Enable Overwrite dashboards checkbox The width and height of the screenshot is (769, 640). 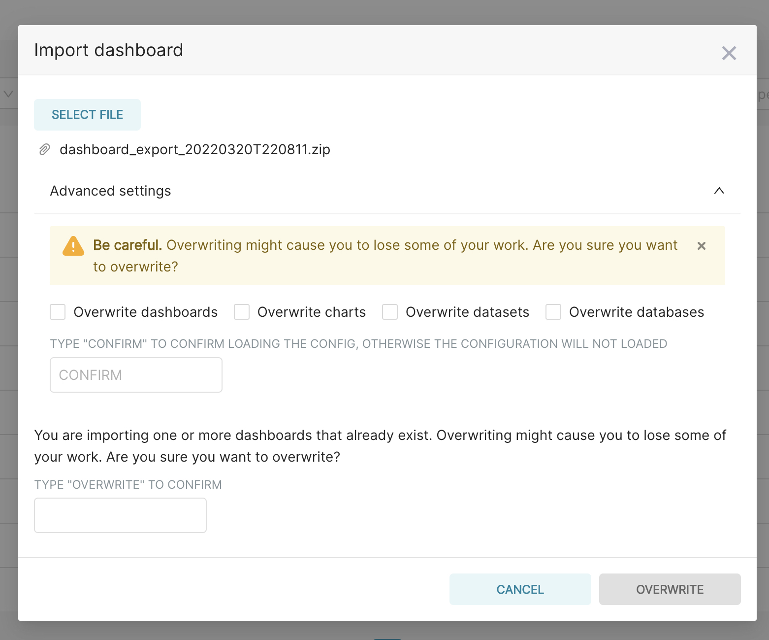(58, 312)
